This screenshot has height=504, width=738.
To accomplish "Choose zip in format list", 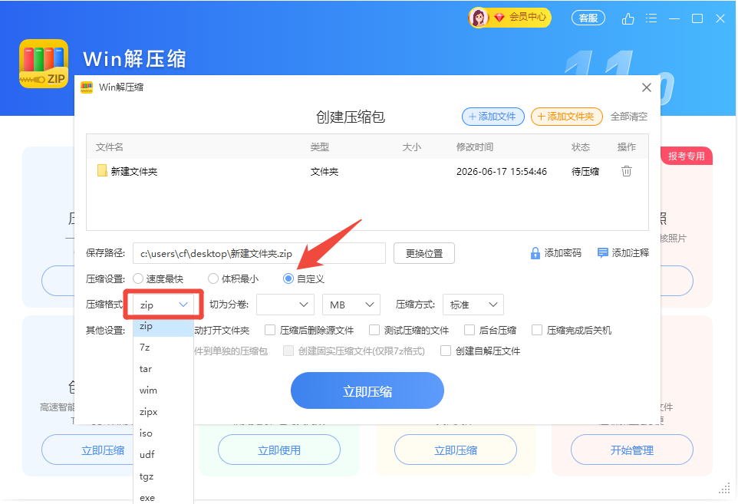I will [163, 326].
